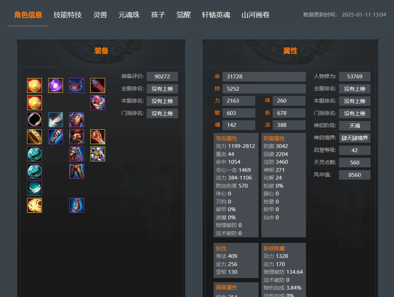Click the black ring bracelet icon

(x=34, y=120)
